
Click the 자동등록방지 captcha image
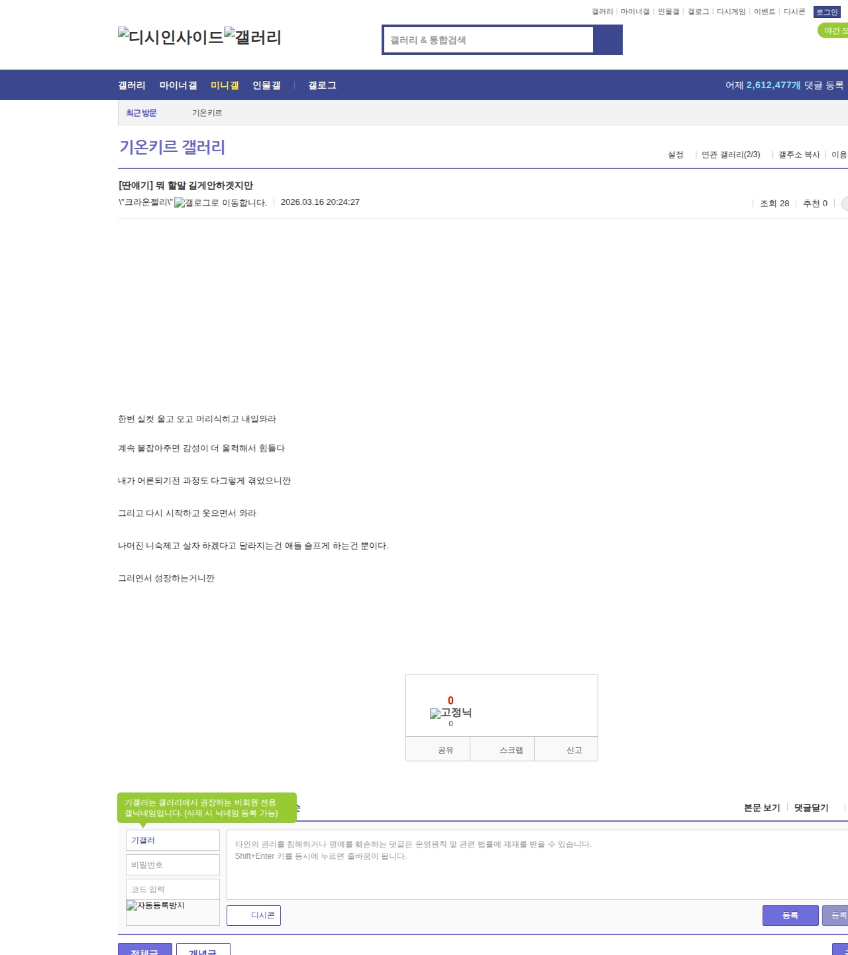(156, 906)
